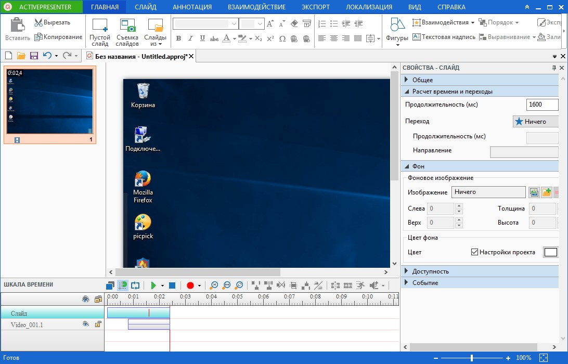Click the Bold formatting icon

coord(178,38)
